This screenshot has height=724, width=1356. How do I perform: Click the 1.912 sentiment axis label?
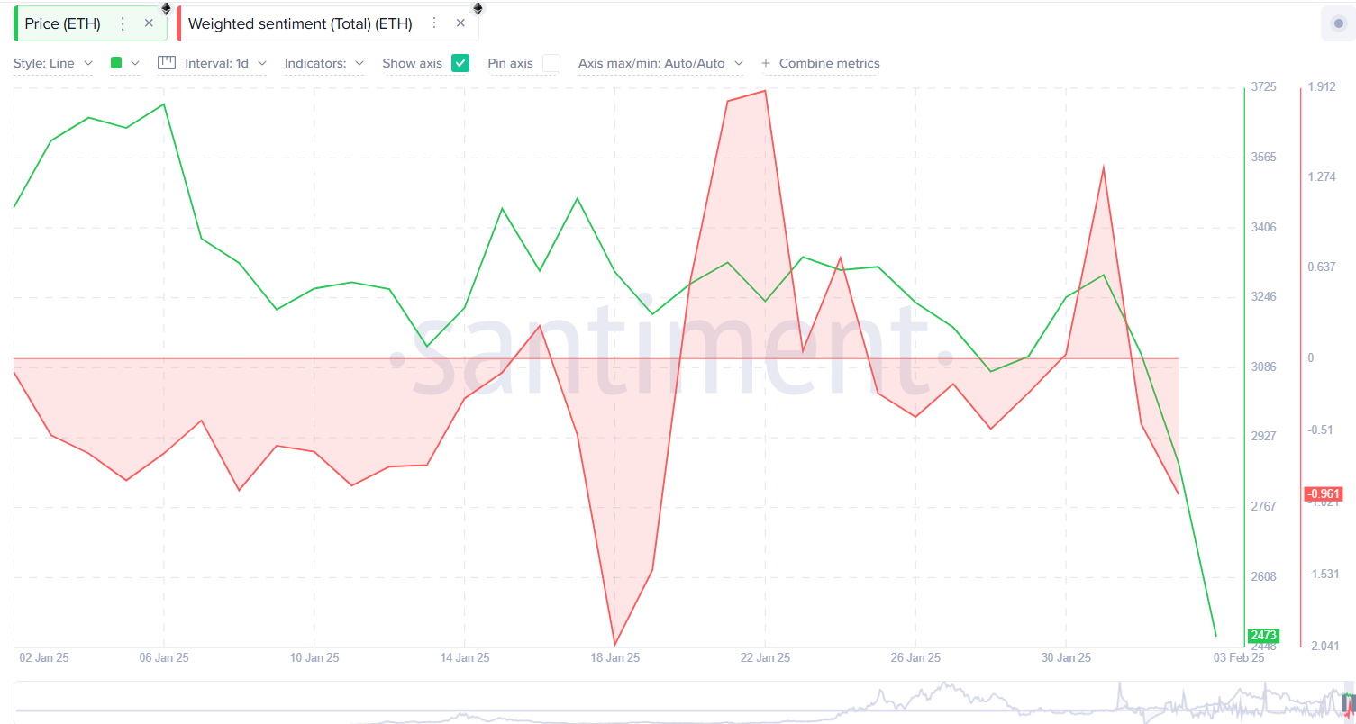(x=1322, y=87)
